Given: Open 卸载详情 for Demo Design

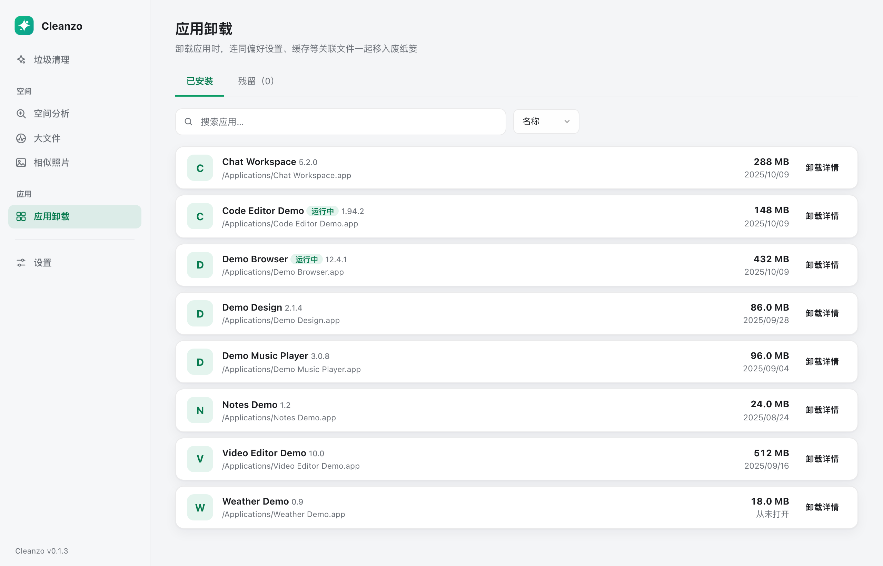Looking at the screenshot, I should pos(822,313).
